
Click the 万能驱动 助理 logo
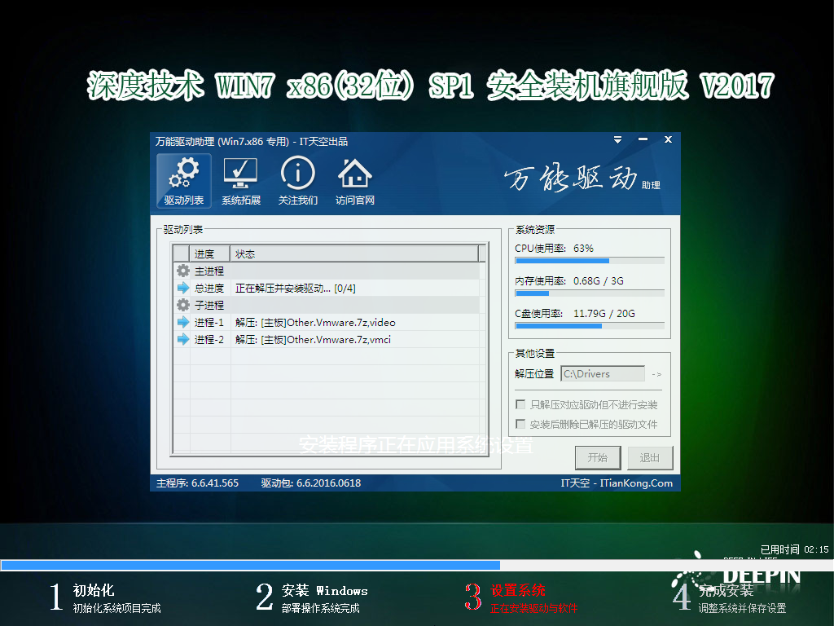582,179
